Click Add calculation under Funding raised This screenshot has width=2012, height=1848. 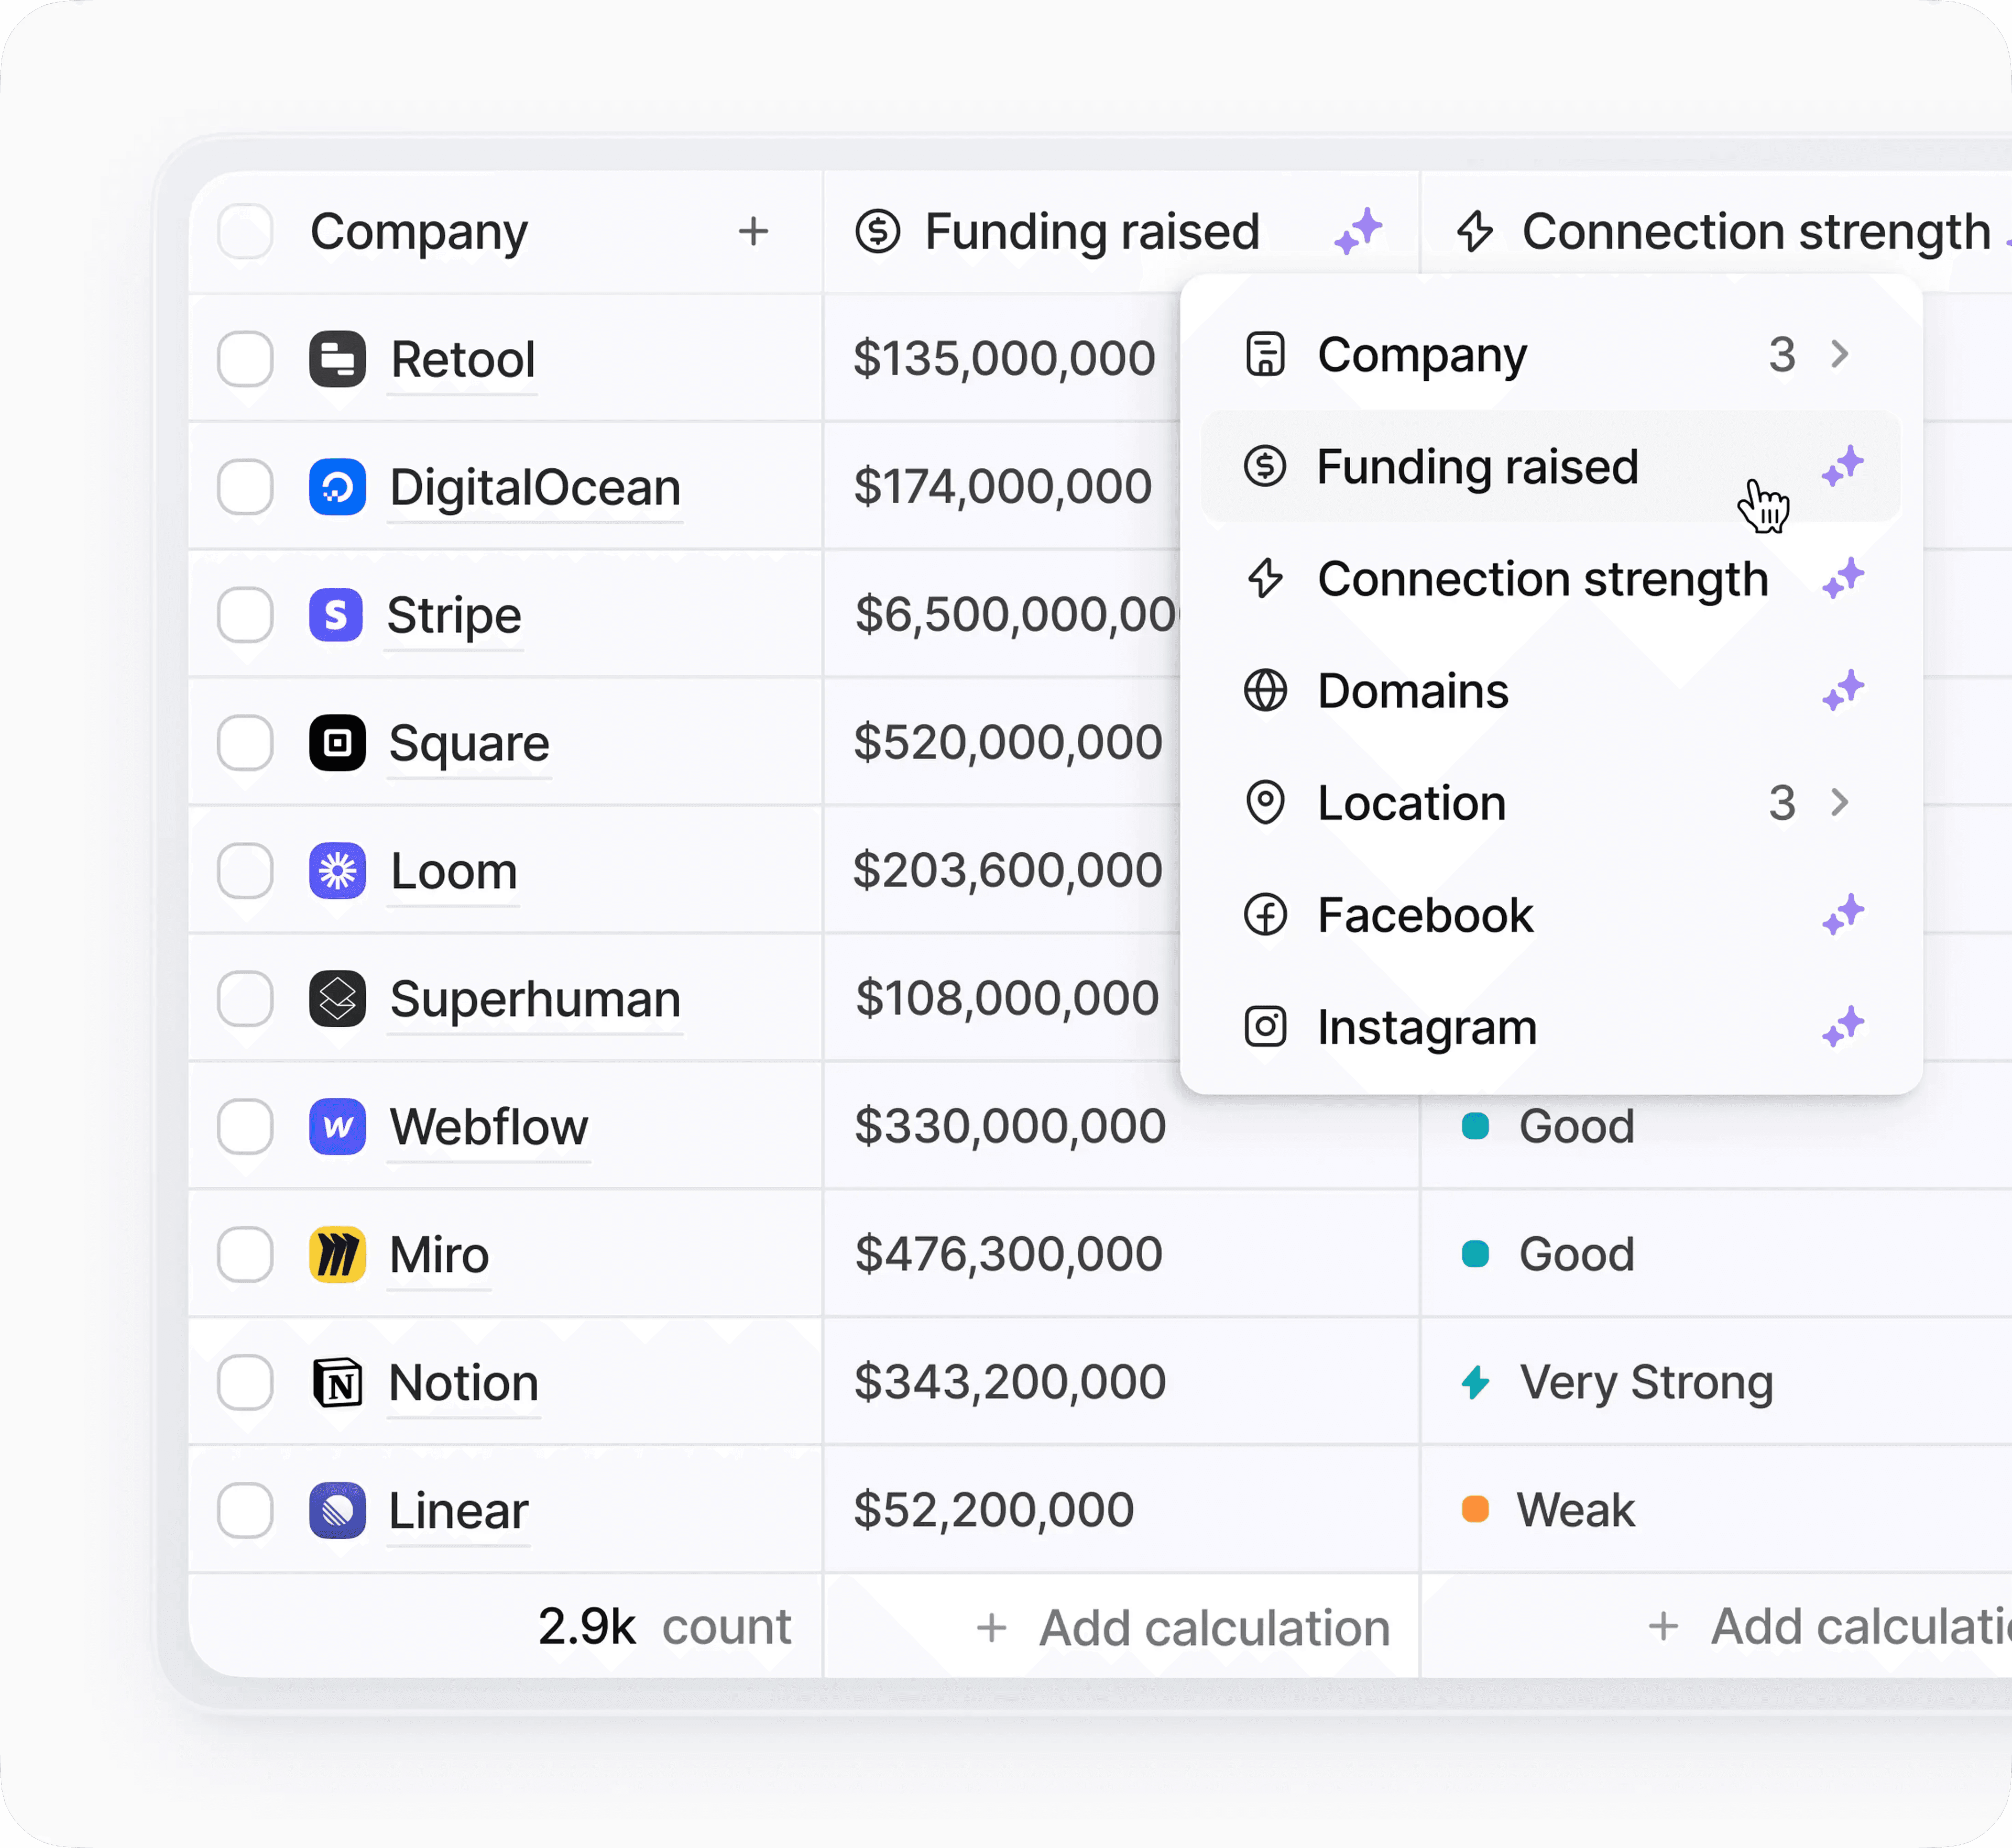point(1185,1628)
